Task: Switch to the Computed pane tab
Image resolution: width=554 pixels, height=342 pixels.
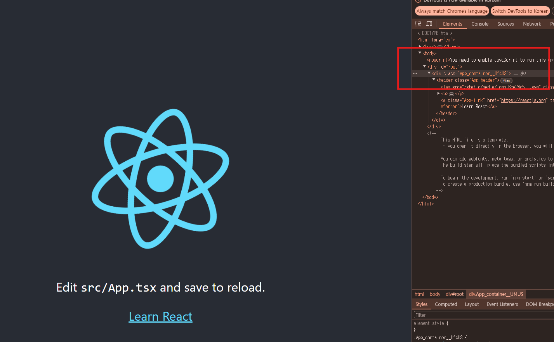Action: pos(446,304)
